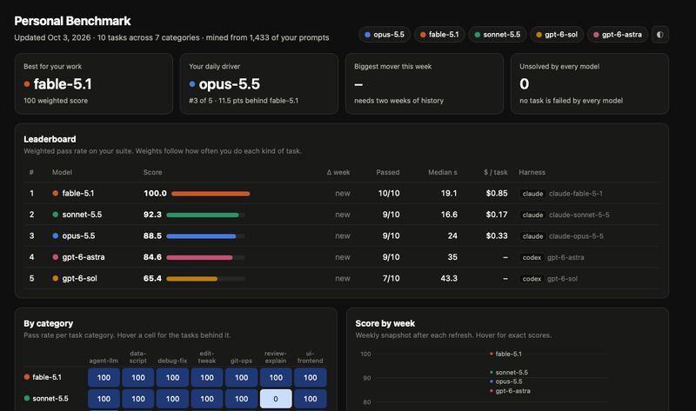Toggle the fable-5.1 model filter chip
696x411 pixels.
[439, 35]
